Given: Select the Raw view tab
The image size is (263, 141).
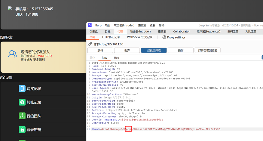Looking at the screenshot, I should pos(104,58).
